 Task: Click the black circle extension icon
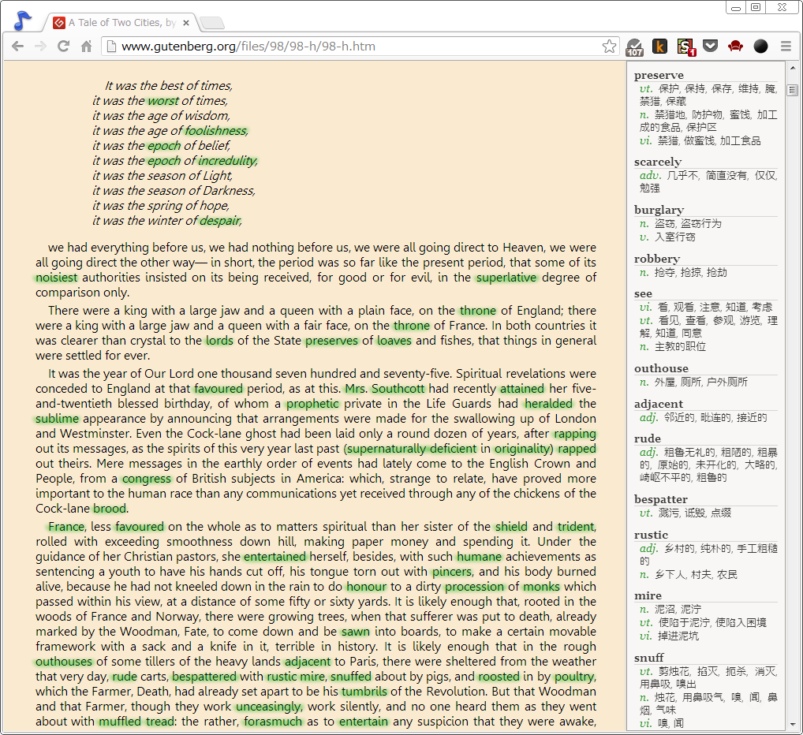tap(760, 47)
